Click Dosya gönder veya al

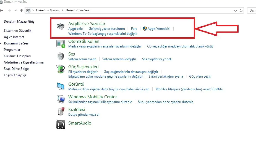pyautogui.click(x=84, y=115)
